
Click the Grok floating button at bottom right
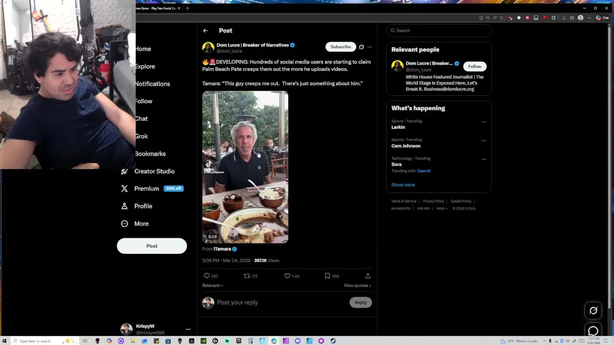[593, 310]
